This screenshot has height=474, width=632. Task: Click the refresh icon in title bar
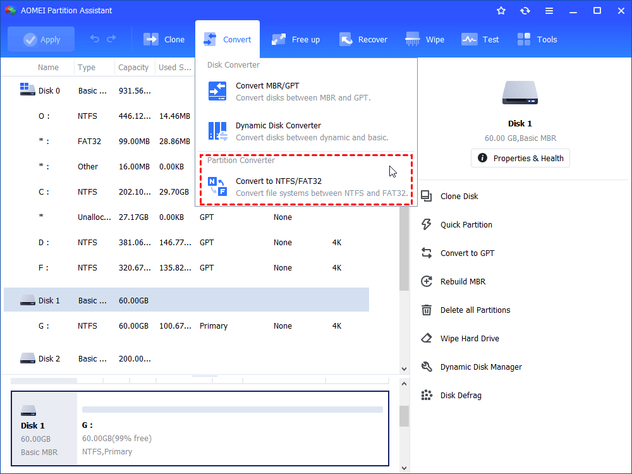[x=525, y=11]
